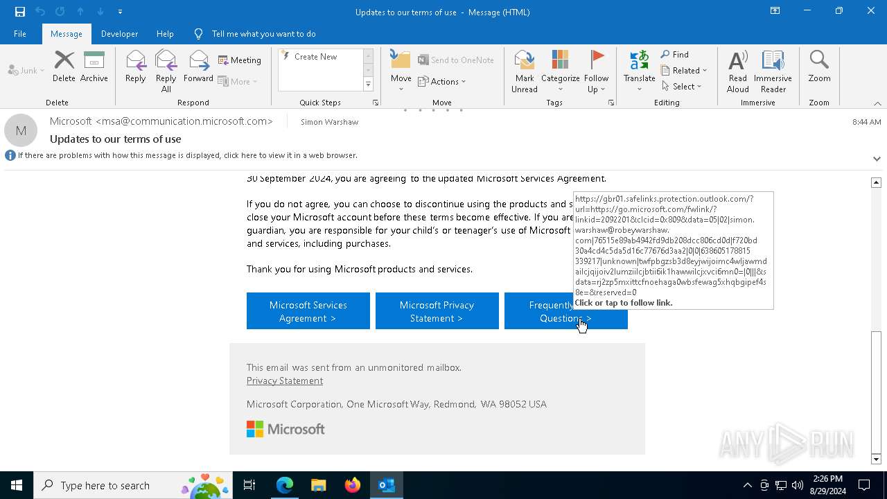Open the Junk dropdown
Viewport: 887px width, 499px height.
click(x=26, y=71)
